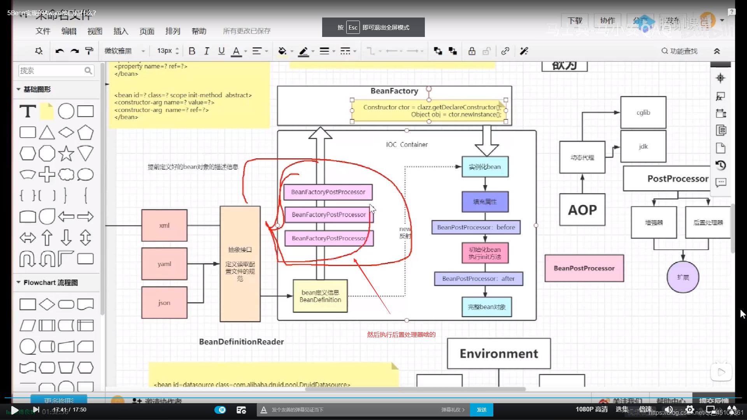Select the triangle shape
747x420 pixels.
(47, 132)
